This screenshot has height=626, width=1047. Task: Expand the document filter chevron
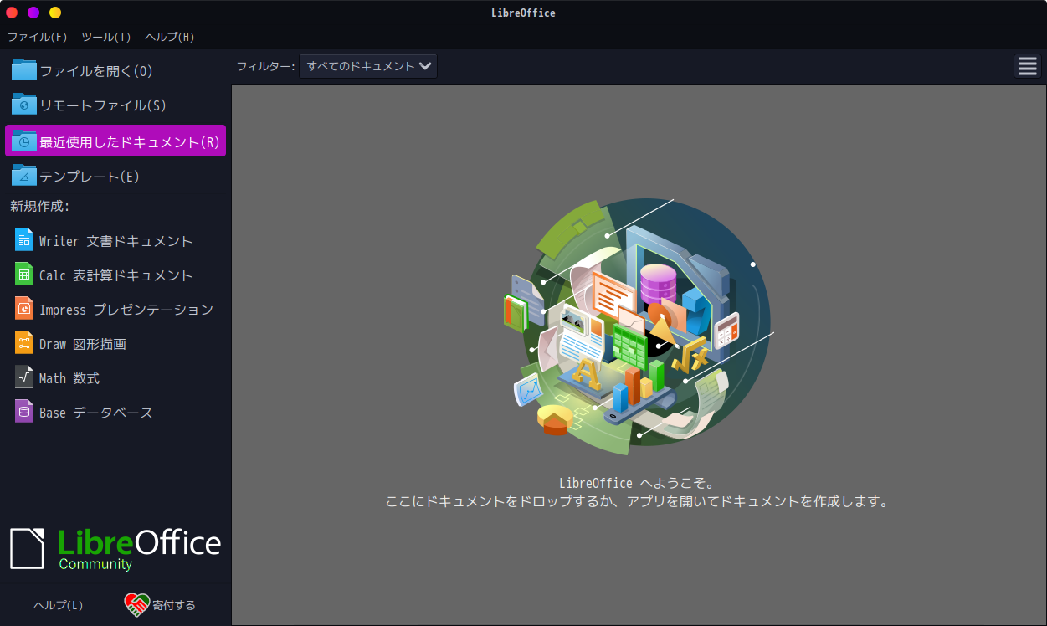(x=425, y=65)
